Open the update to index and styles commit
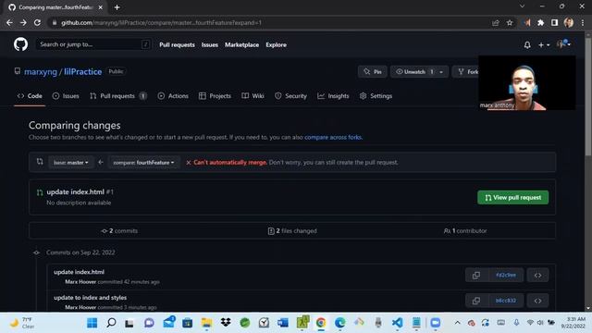The height and width of the screenshot is (333, 592). click(91, 298)
